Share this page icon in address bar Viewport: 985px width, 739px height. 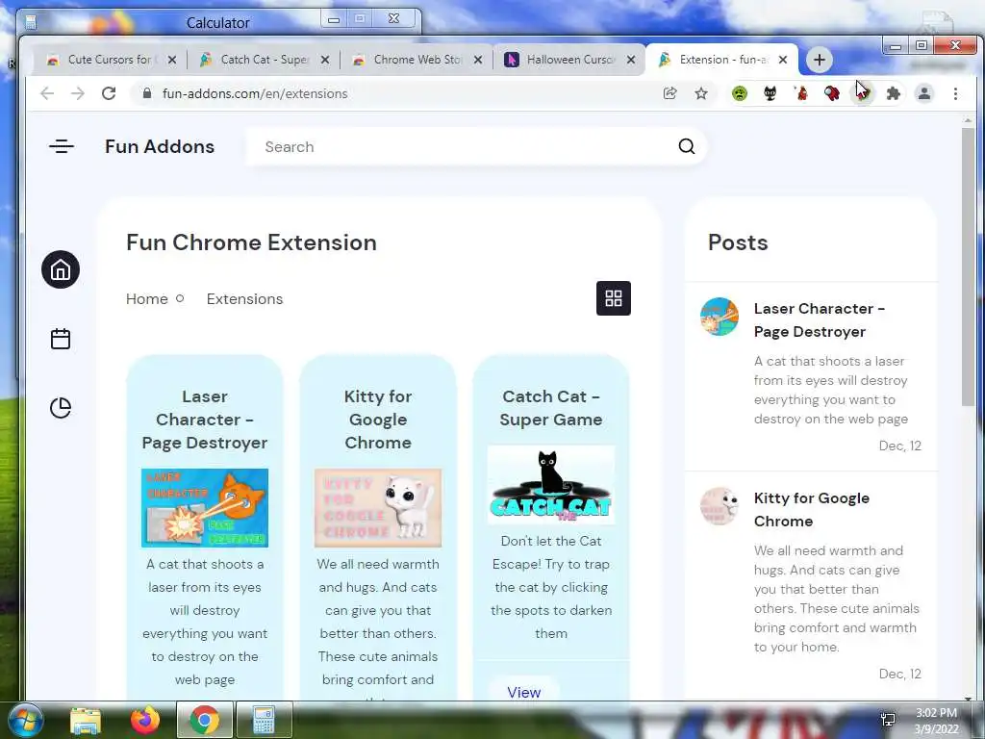669,93
